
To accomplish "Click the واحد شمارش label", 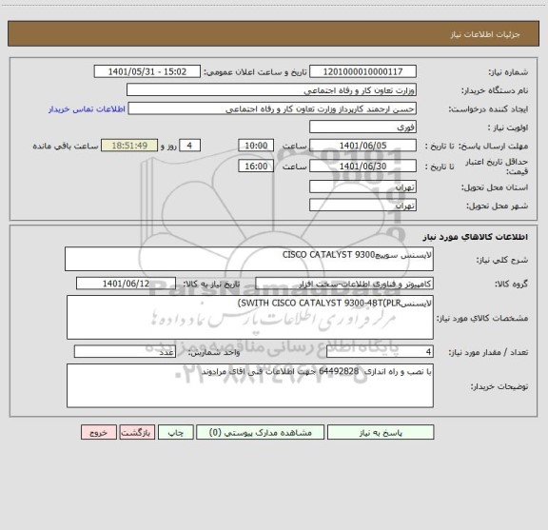I will click(x=214, y=352).
